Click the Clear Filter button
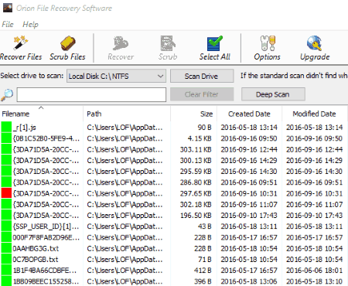The height and width of the screenshot is (286, 348). point(202,94)
